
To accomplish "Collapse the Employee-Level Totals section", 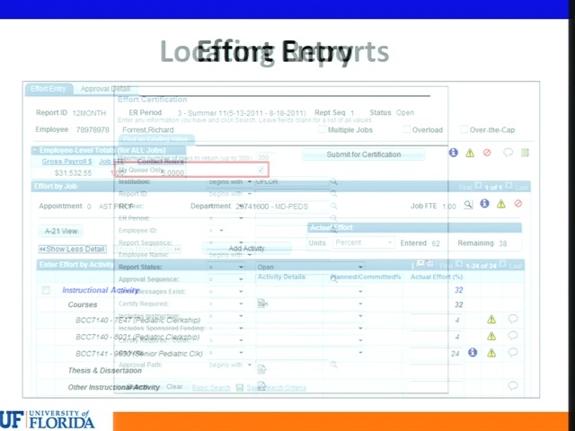I will 35,150.
